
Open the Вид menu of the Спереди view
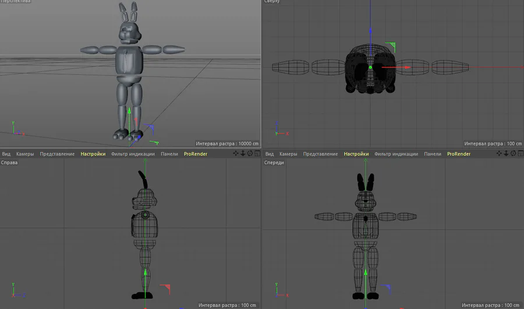coord(270,154)
